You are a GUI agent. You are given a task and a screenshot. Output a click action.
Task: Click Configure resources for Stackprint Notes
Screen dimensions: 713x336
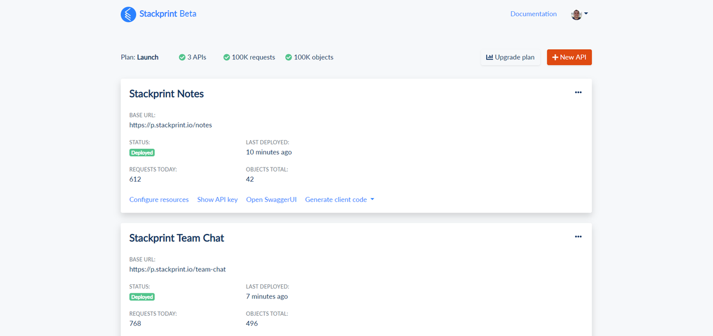(x=159, y=199)
